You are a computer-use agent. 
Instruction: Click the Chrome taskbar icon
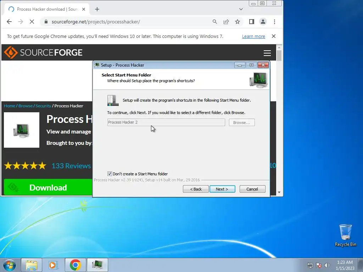[x=75, y=265]
